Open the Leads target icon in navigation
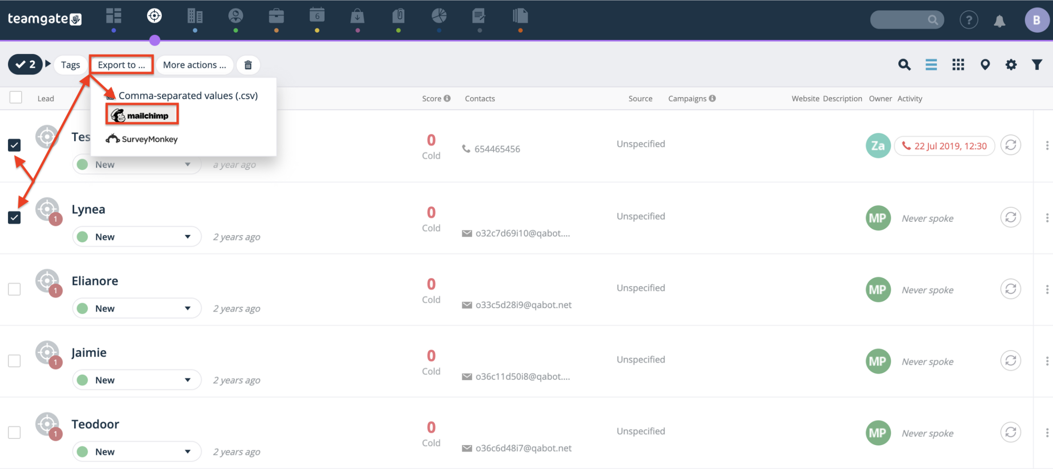 154,16
